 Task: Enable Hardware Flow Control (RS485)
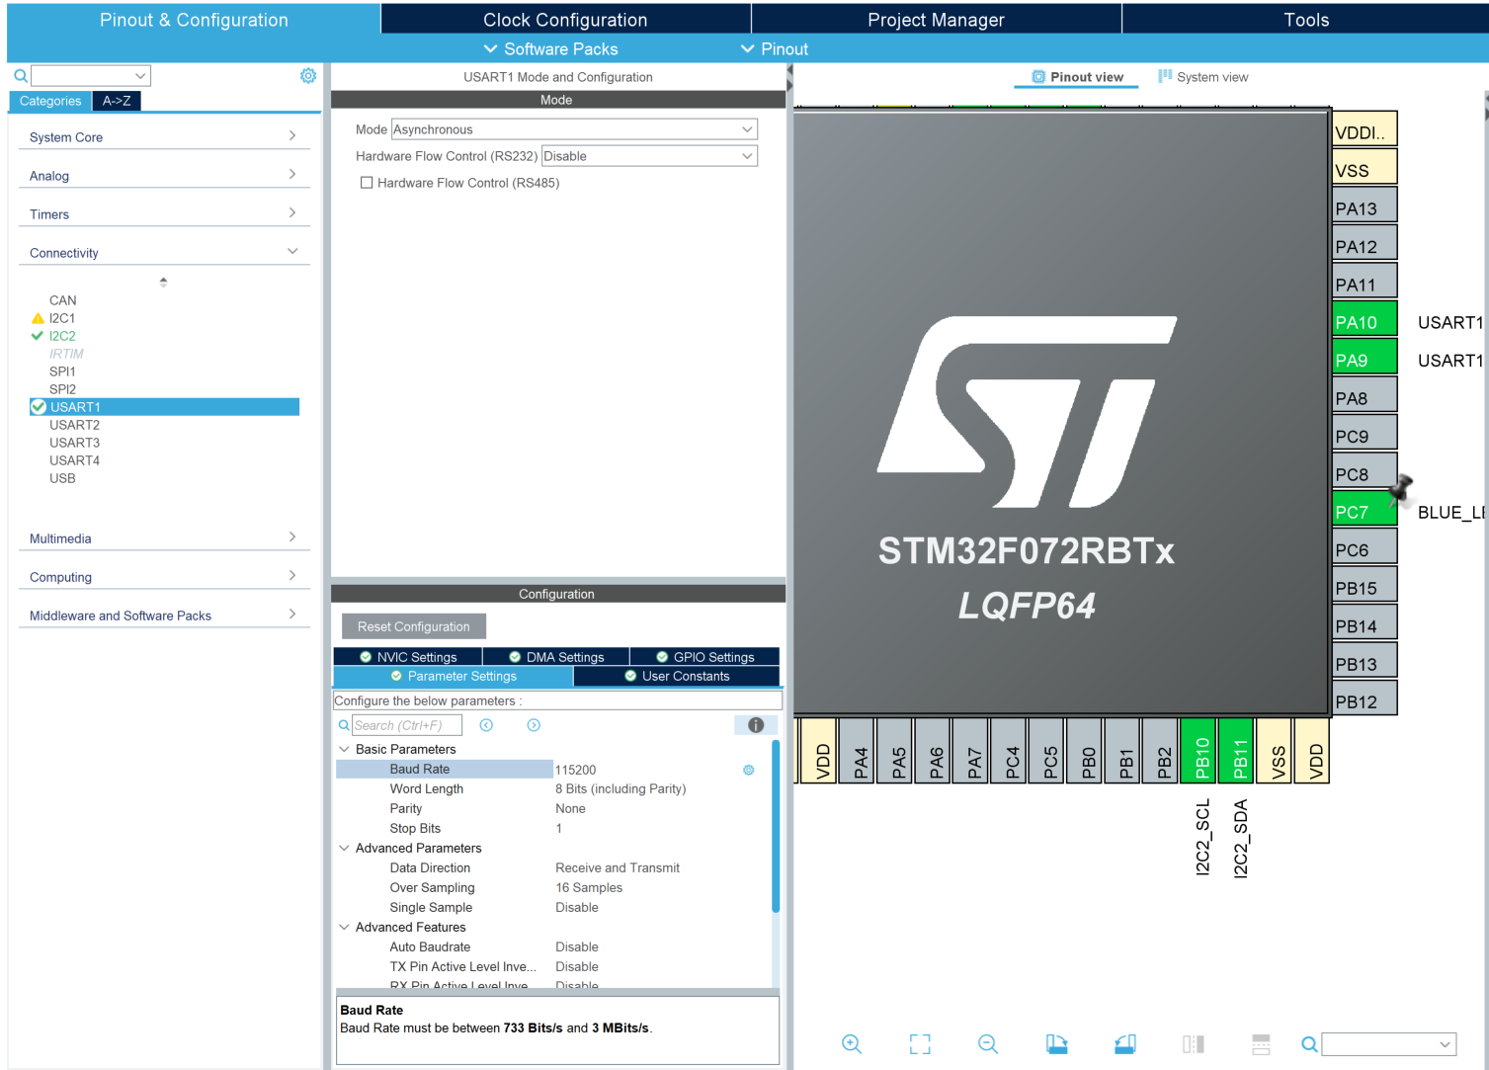pos(367,182)
